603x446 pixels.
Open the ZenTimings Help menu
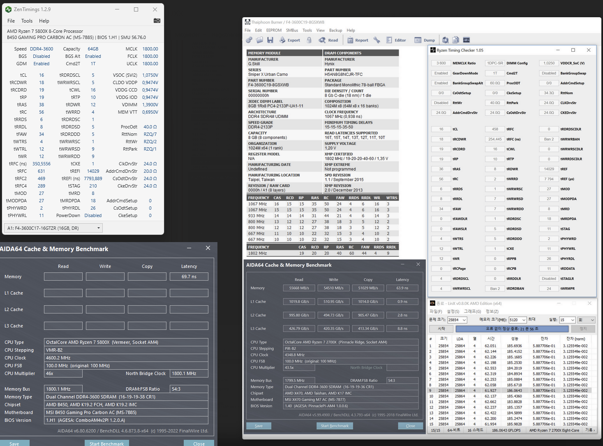tap(44, 21)
